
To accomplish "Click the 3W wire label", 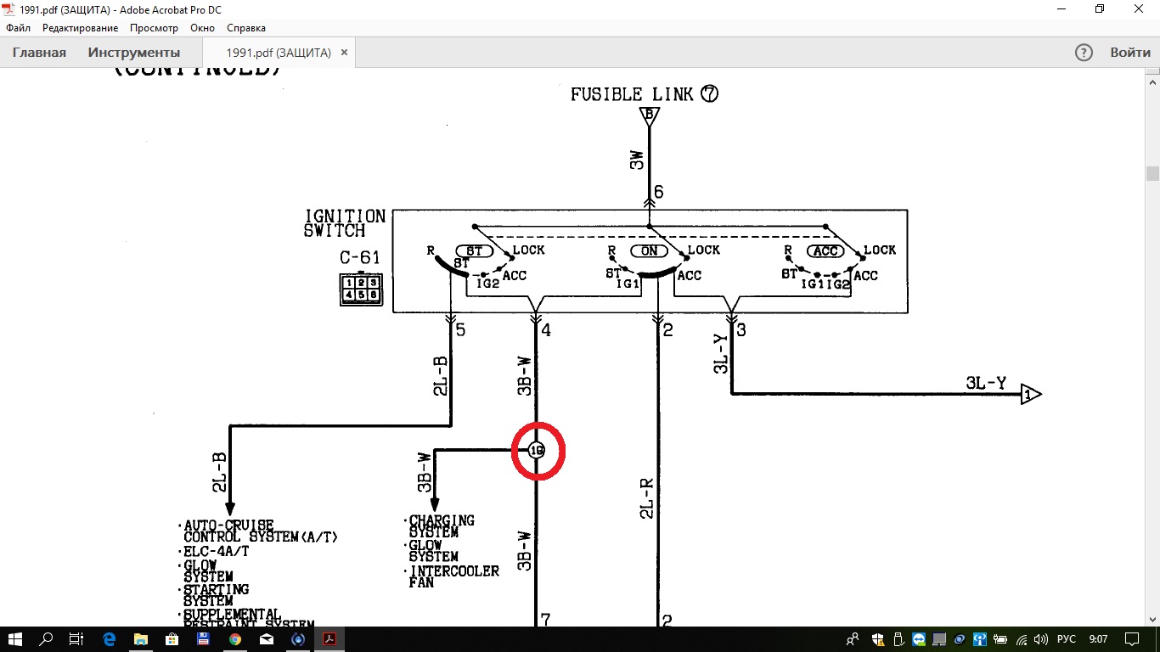I will click(x=638, y=160).
